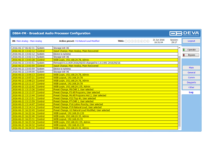Click the DEVA Broadcast logo
This screenshot has height=159, width=212.
tap(184, 33)
